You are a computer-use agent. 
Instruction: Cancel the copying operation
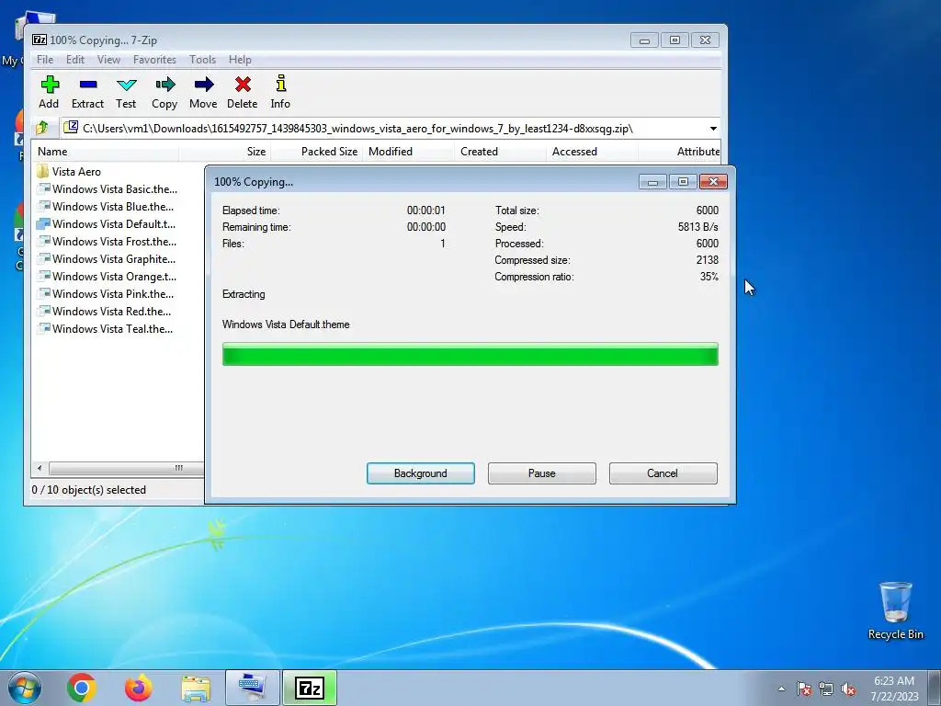(663, 473)
